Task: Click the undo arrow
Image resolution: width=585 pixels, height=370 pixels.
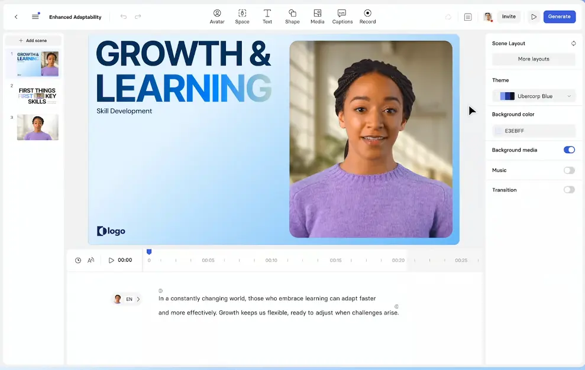Action: click(124, 17)
